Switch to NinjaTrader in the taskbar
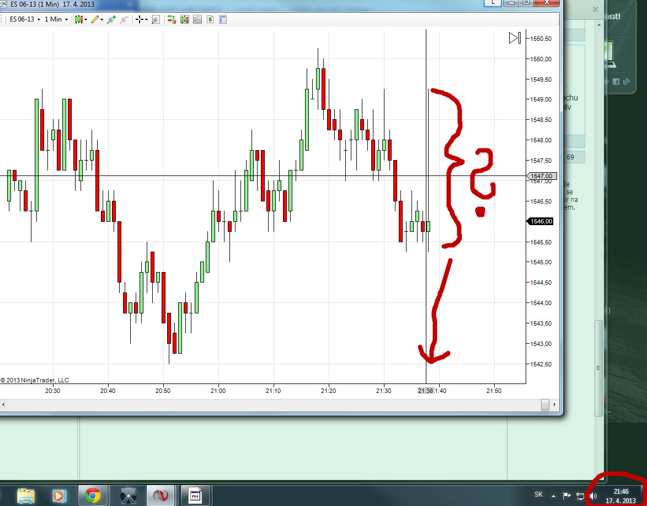This screenshot has width=647, height=506. coord(161,496)
